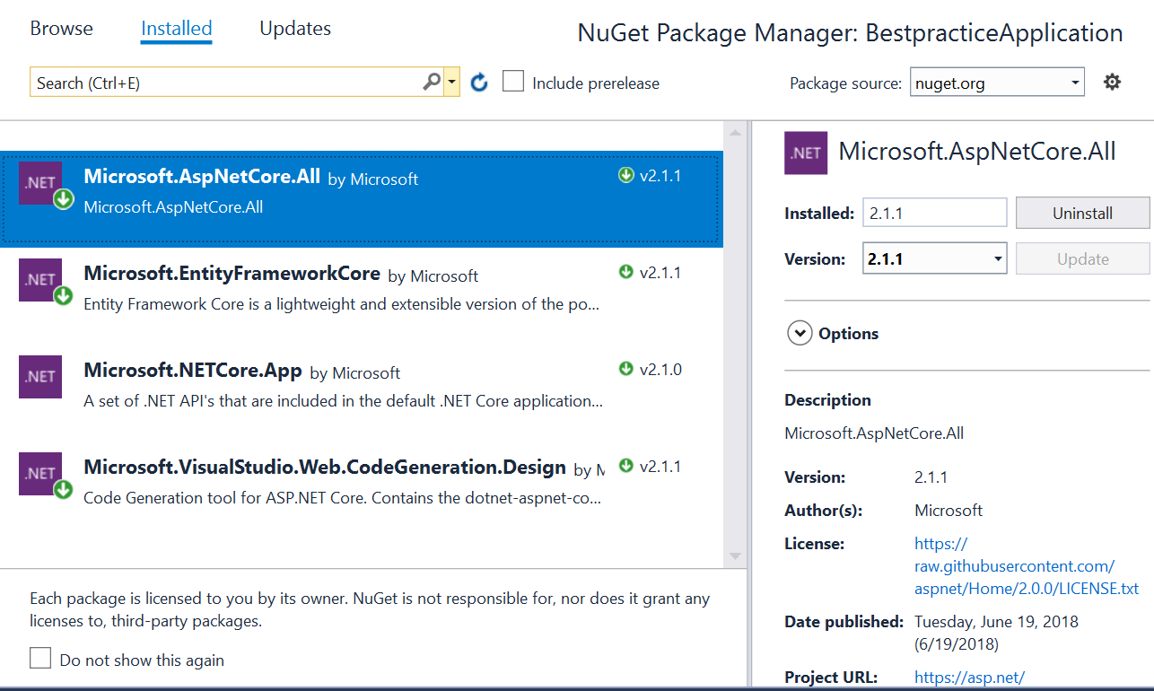Open the Version 2.1.1 dropdown
This screenshot has height=691, width=1154.
pos(934,258)
